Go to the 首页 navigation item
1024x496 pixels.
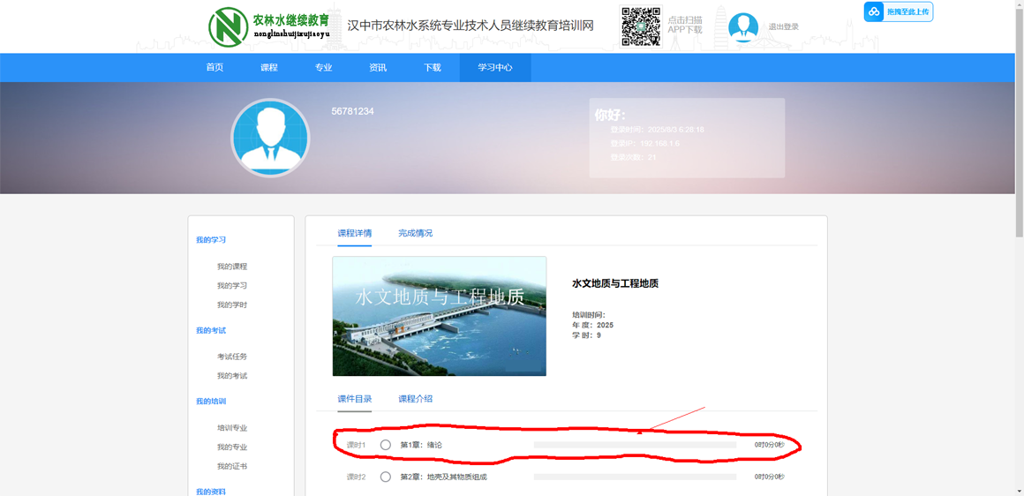(x=215, y=68)
